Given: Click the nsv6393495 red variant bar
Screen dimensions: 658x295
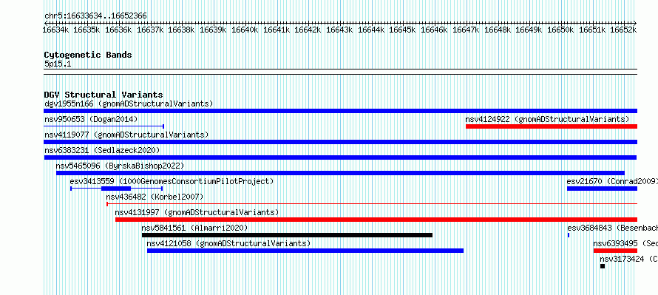Looking at the screenshot, I should point(615,251).
